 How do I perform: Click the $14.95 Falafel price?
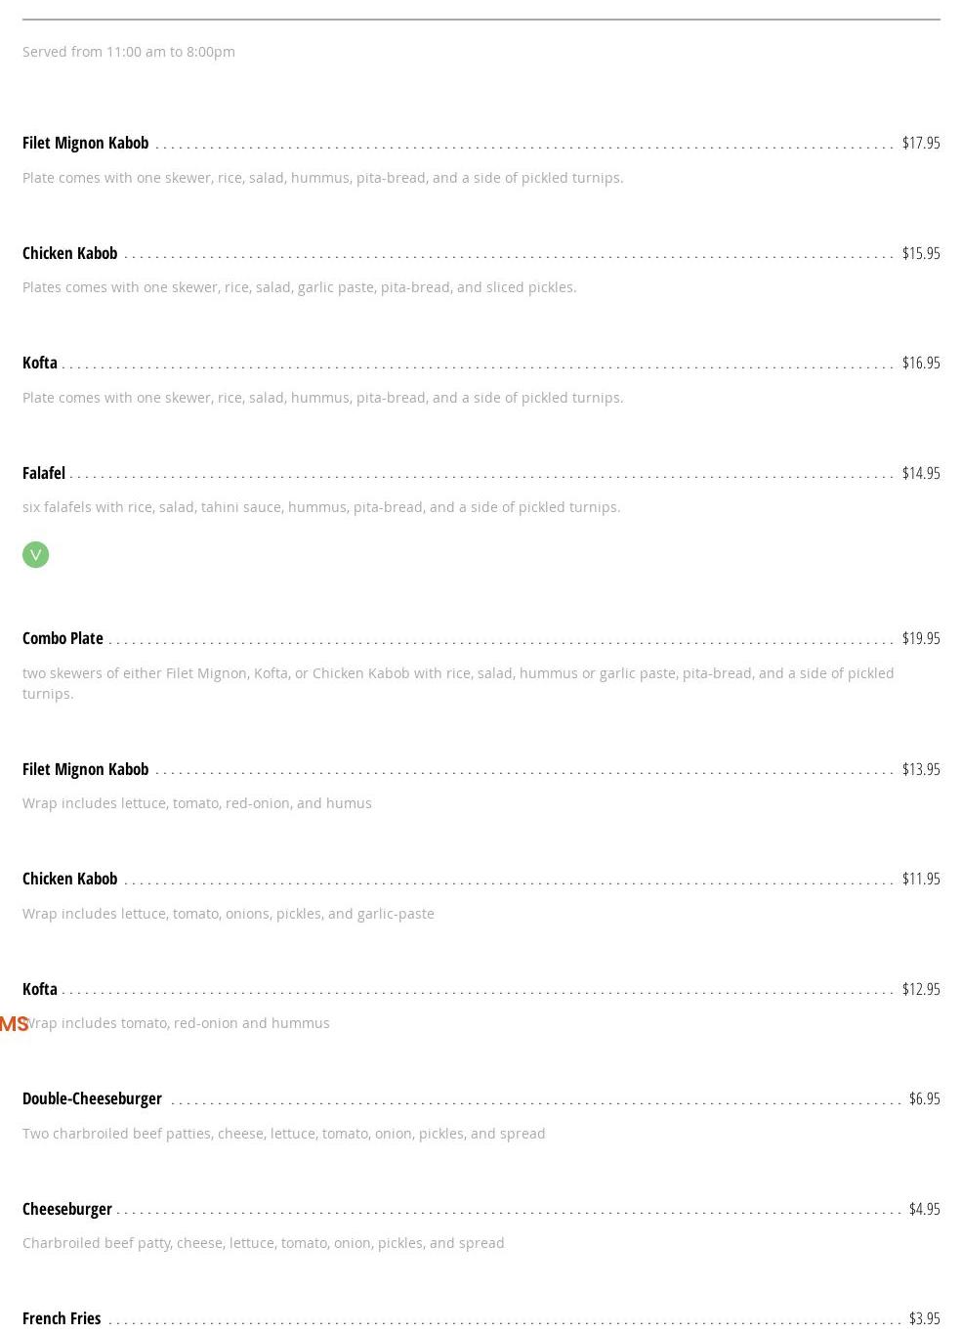click(920, 473)
